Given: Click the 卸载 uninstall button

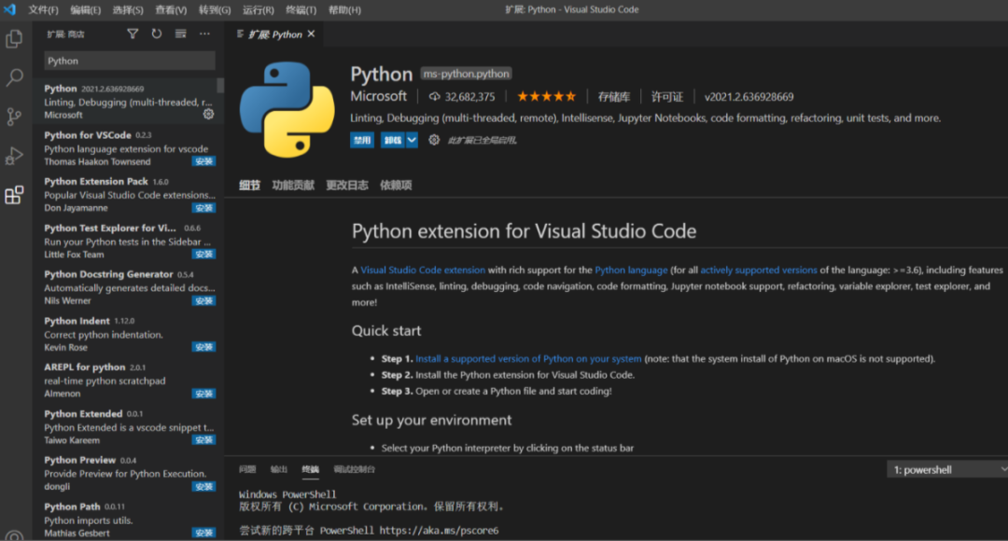Looking at the screenshot, I should click(x=393, y=139).
